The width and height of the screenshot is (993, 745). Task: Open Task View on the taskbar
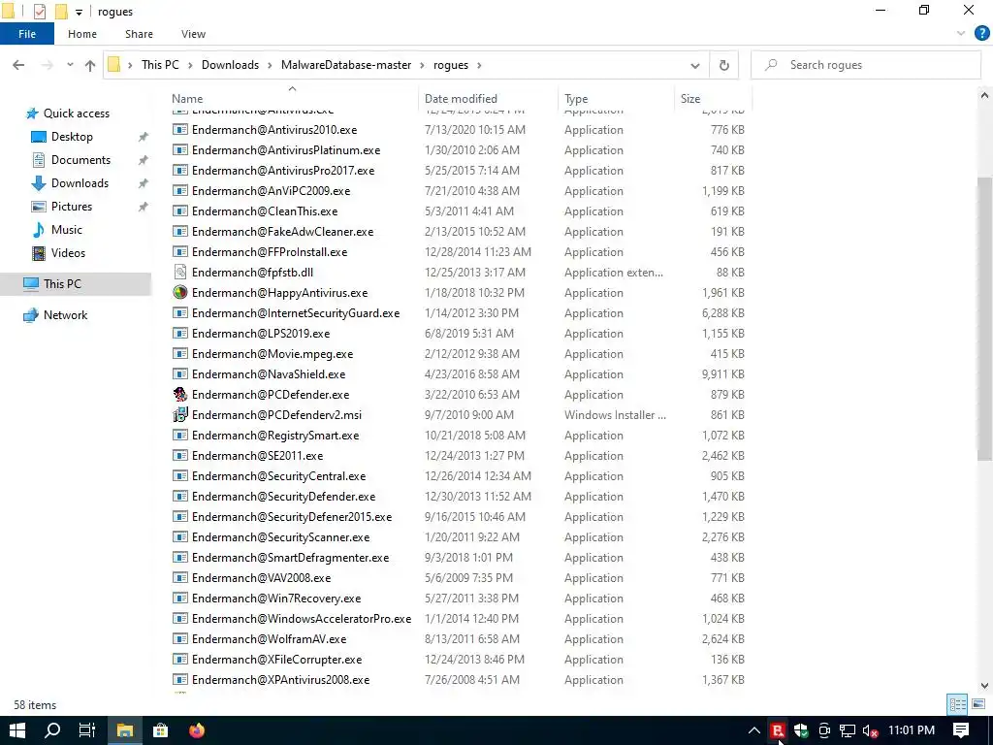coord(86,730)
